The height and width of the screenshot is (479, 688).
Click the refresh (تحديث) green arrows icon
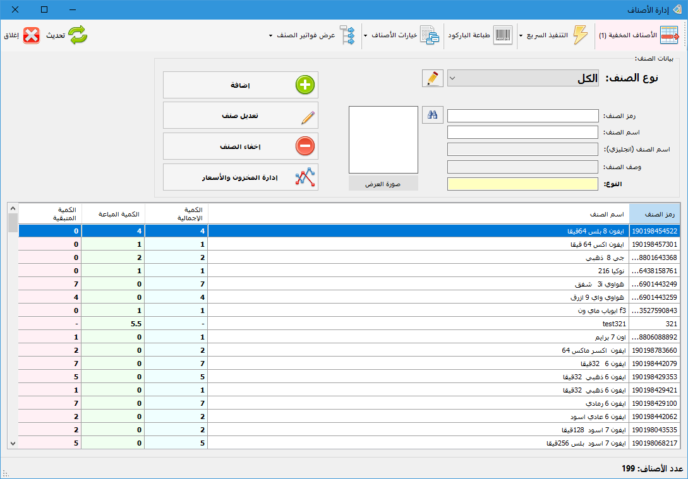78,35
